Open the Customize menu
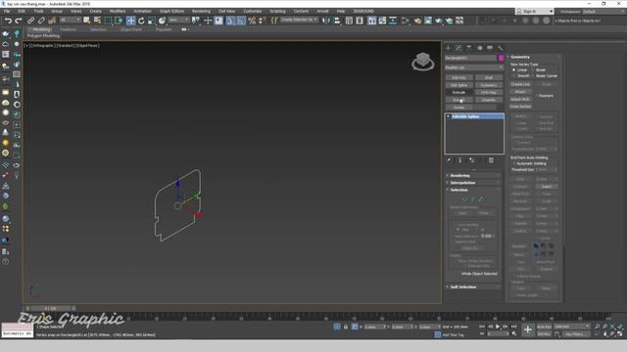This screenshot has height=352, width=627. [x=253, y=11]
